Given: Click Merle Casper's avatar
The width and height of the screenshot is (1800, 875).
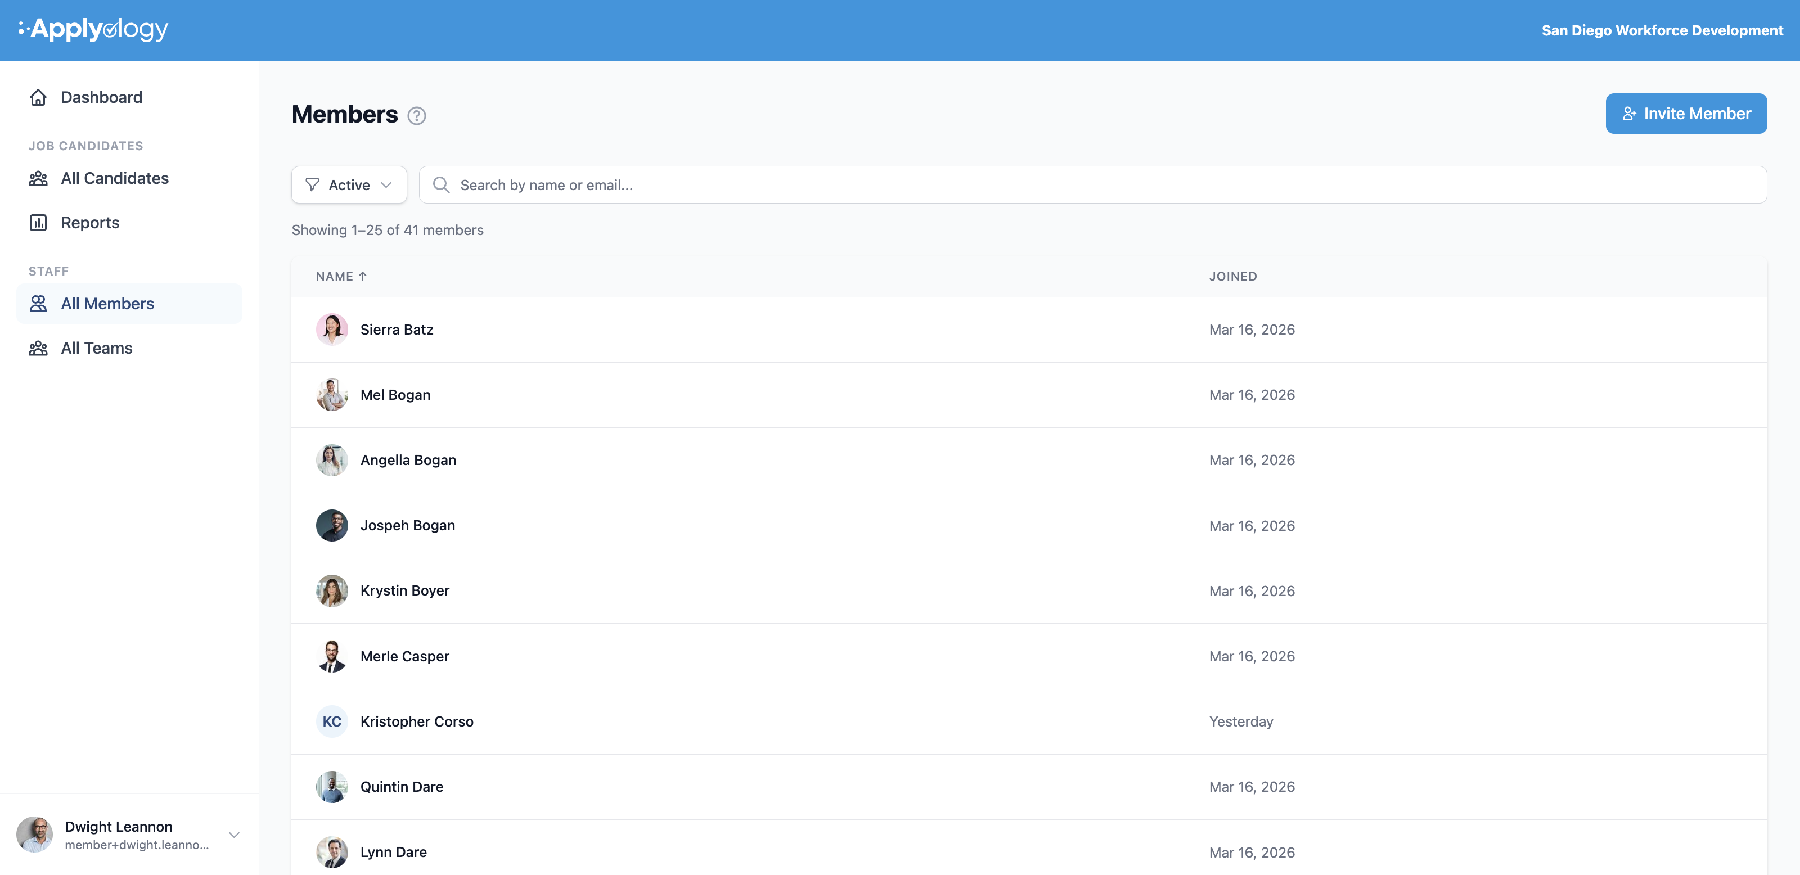Looking at the screenshot, I should click(x=332, y=656).
